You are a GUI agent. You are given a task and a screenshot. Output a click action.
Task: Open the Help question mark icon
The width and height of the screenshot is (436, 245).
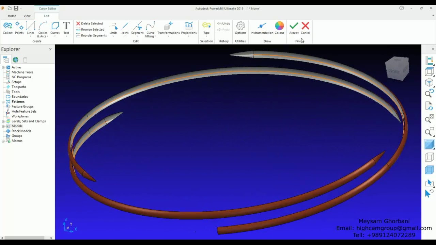coord(402,8)
